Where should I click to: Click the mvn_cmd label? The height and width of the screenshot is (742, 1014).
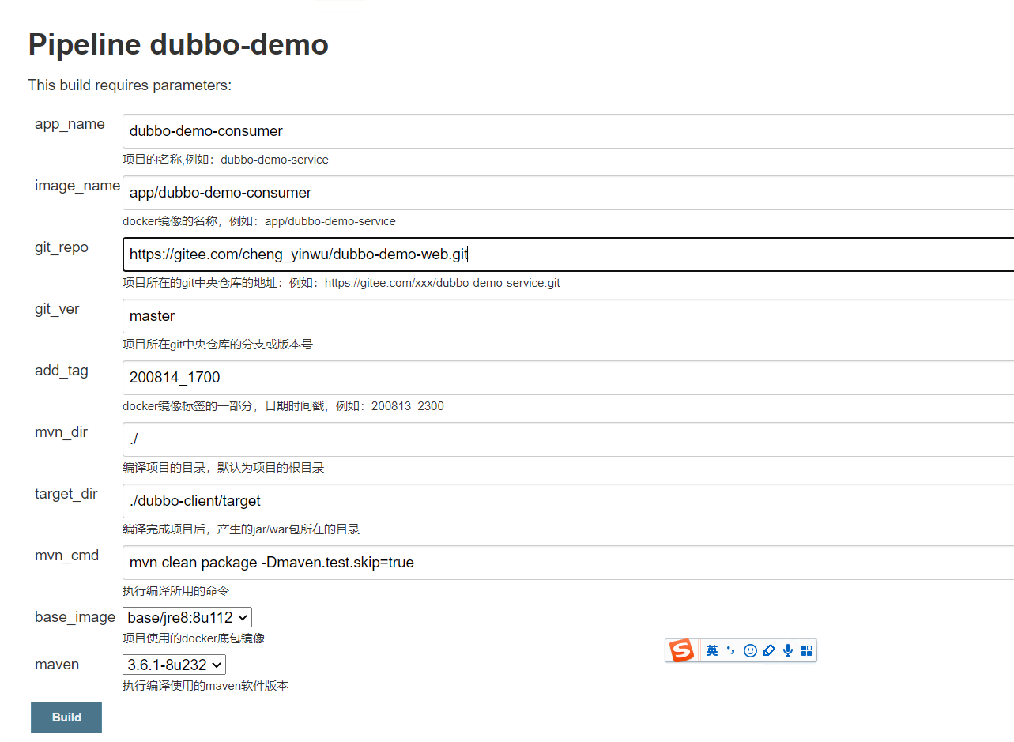(67, 556)
